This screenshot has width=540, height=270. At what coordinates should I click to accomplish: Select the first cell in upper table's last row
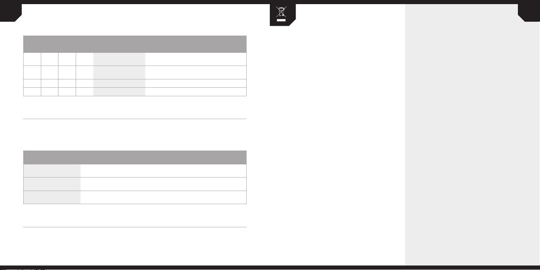[32, 92]
